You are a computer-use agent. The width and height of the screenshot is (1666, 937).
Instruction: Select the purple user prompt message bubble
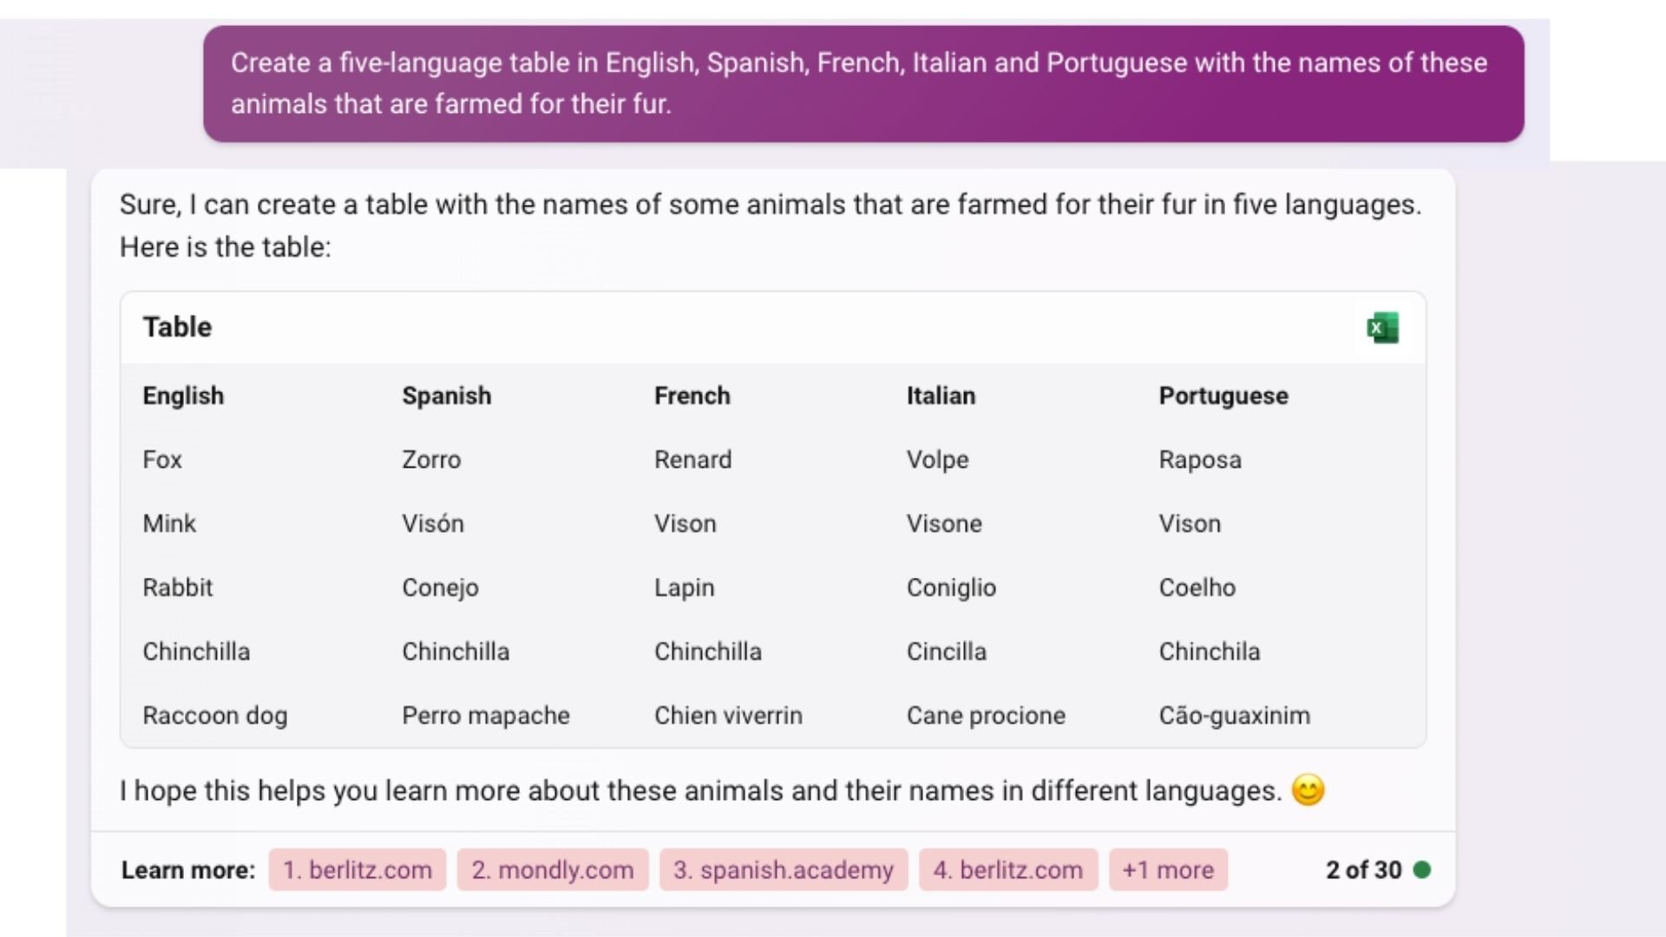(x=863, y=83)
